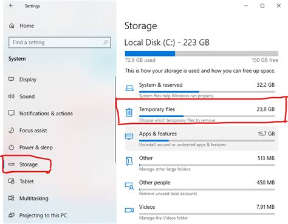
Task: Click the back arrow icon in Settings
Action: tap(12, 5)
